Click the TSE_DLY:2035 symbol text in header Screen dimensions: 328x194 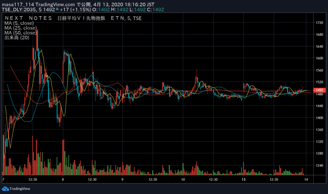(19, 10)
